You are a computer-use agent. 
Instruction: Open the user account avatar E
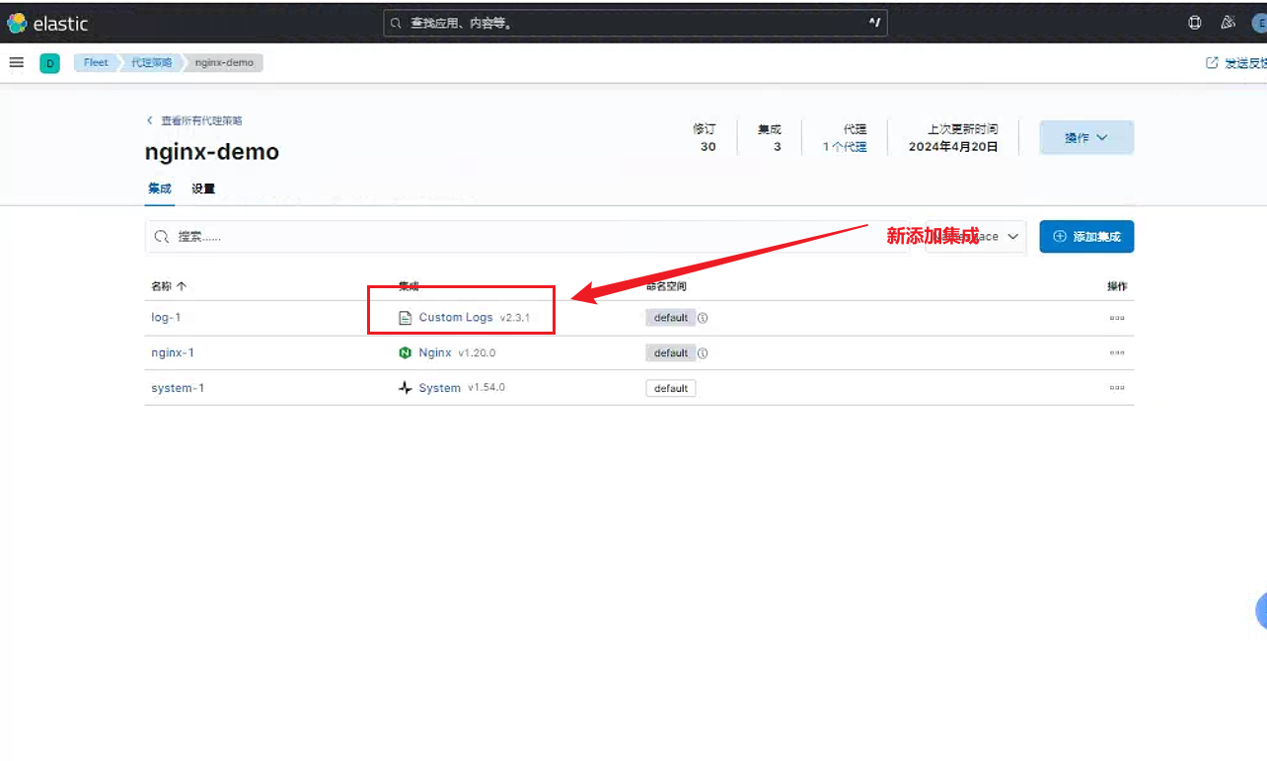click(x=1260, y=23)
